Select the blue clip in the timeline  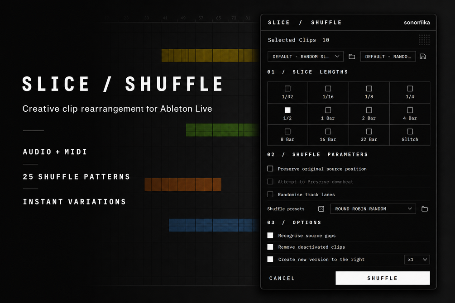214,225
